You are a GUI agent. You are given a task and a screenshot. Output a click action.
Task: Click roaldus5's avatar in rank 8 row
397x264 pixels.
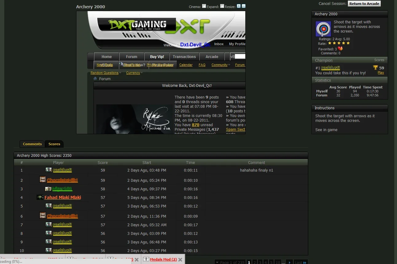[x=49, y=233]
